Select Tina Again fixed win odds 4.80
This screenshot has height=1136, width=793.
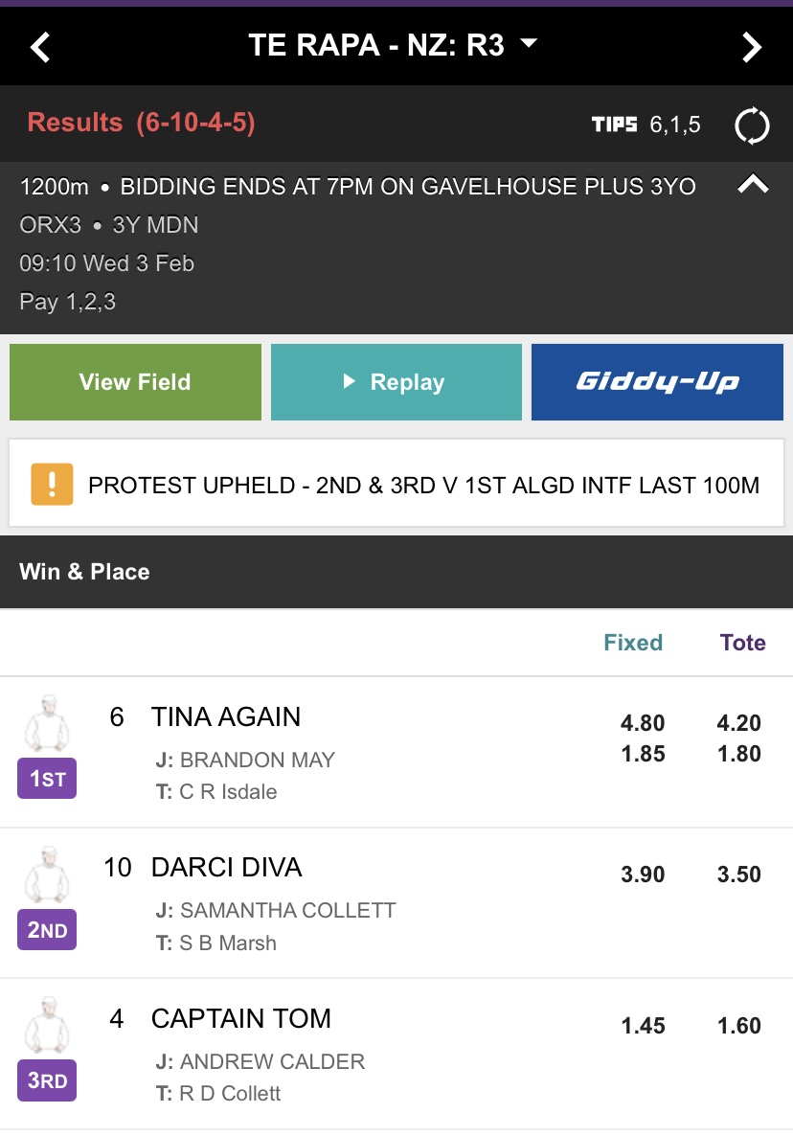point(643,723)
